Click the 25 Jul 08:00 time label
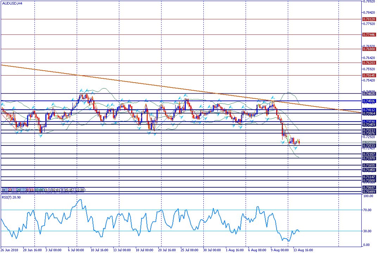Screen dimensions: 380x253 (x=190, y=250)
